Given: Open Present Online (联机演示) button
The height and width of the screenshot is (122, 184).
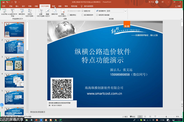Looking at the screenshot, I should (x=22, y=13).
